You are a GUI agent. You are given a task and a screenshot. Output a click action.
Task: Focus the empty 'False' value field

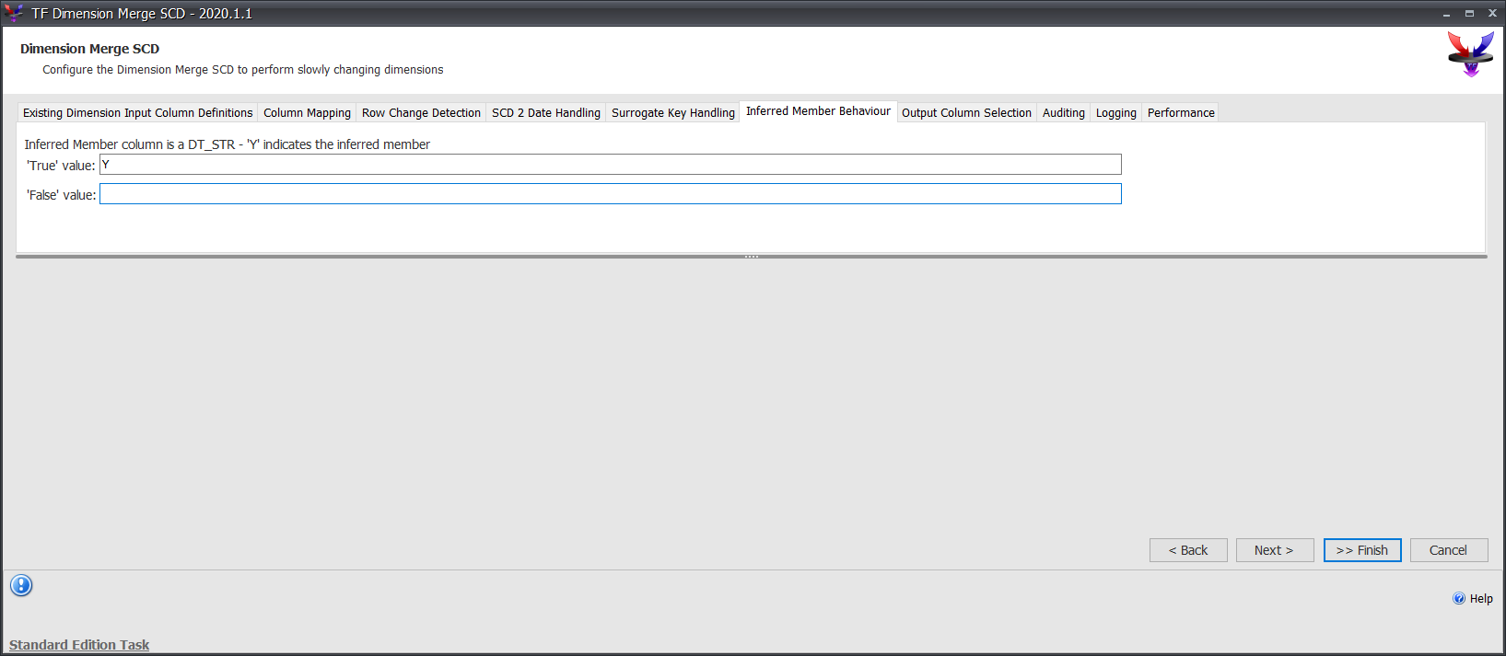610,194
